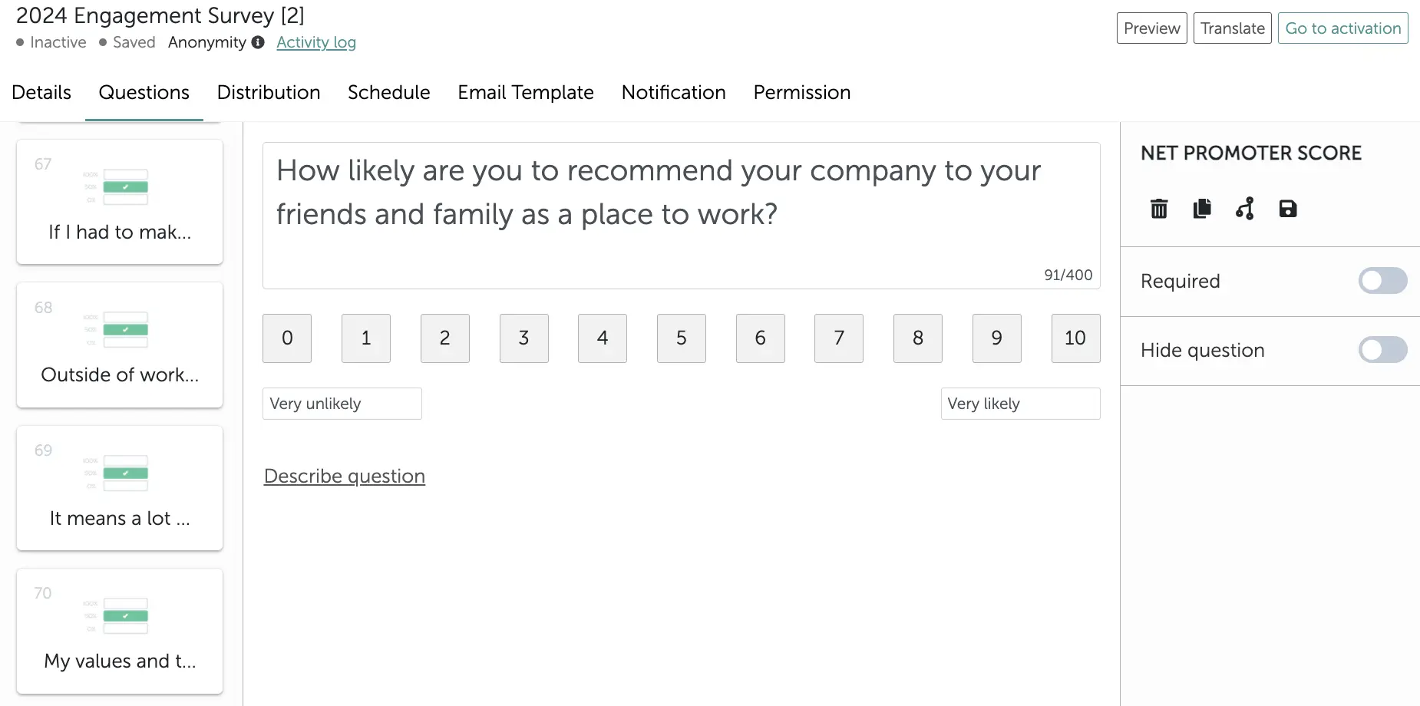Open question 70 "My values and t..." card
Viewport: 1420px width, 706px height.
click(x=120, y=631)
